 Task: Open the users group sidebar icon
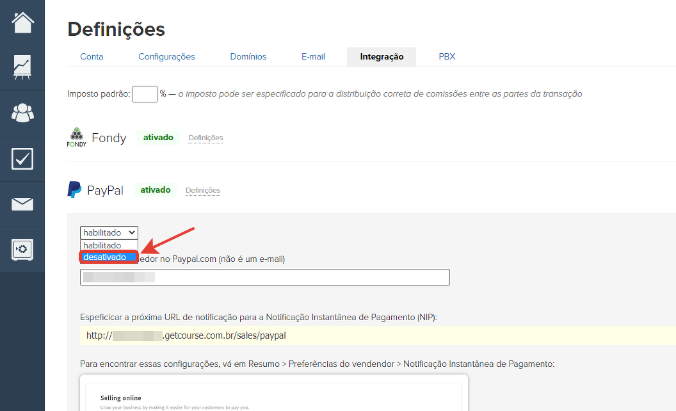click(22, 113)
